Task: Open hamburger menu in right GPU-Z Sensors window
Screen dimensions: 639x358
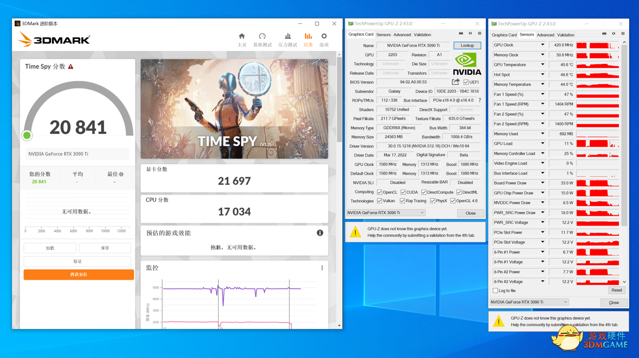Action: 623,34
